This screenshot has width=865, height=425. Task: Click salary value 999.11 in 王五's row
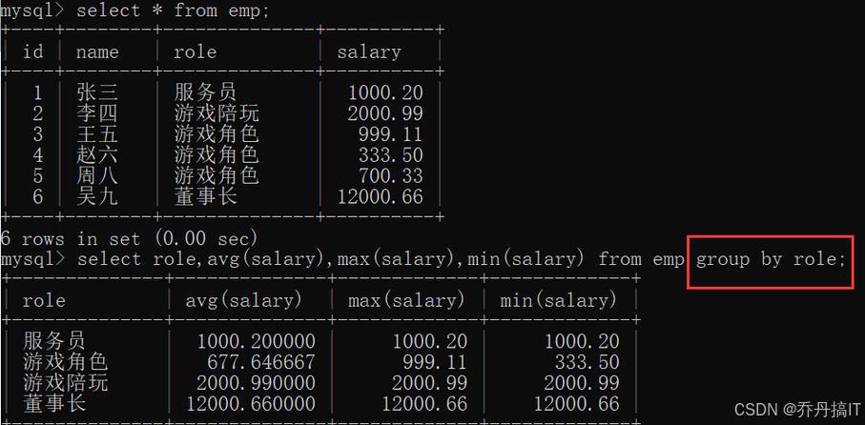click(391, 134)
